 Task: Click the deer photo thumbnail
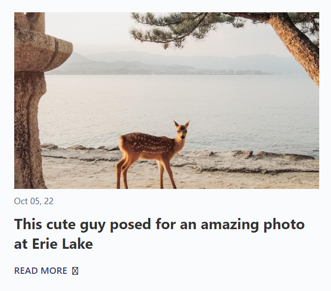(x=166, y=101)
